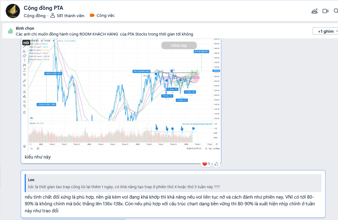The width and height of the screenshot is (338, 220).
Task: Click the trash icon inside chart image
Action: [25, 112]
